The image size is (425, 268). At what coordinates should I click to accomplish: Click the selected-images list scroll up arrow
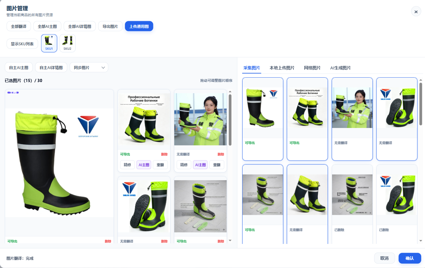[x=230, y=92]
